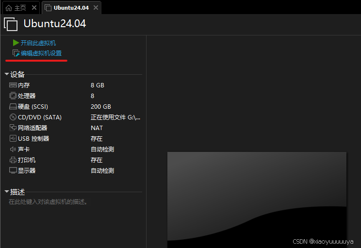This screenshot has width=361, height=248.
Task: Click the edit VM settings wrench icon
Action: (x=16, y=53)
